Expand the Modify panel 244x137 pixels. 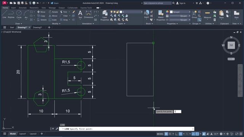click(56, 24)
